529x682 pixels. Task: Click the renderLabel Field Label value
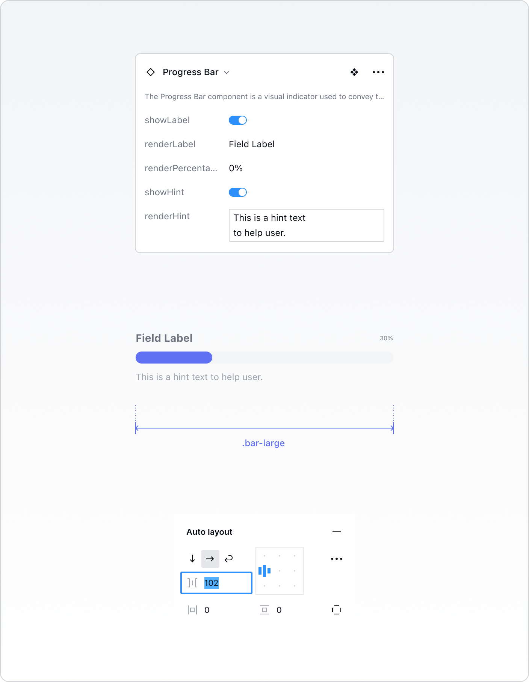pyautogui.click(x=252, y=144)
